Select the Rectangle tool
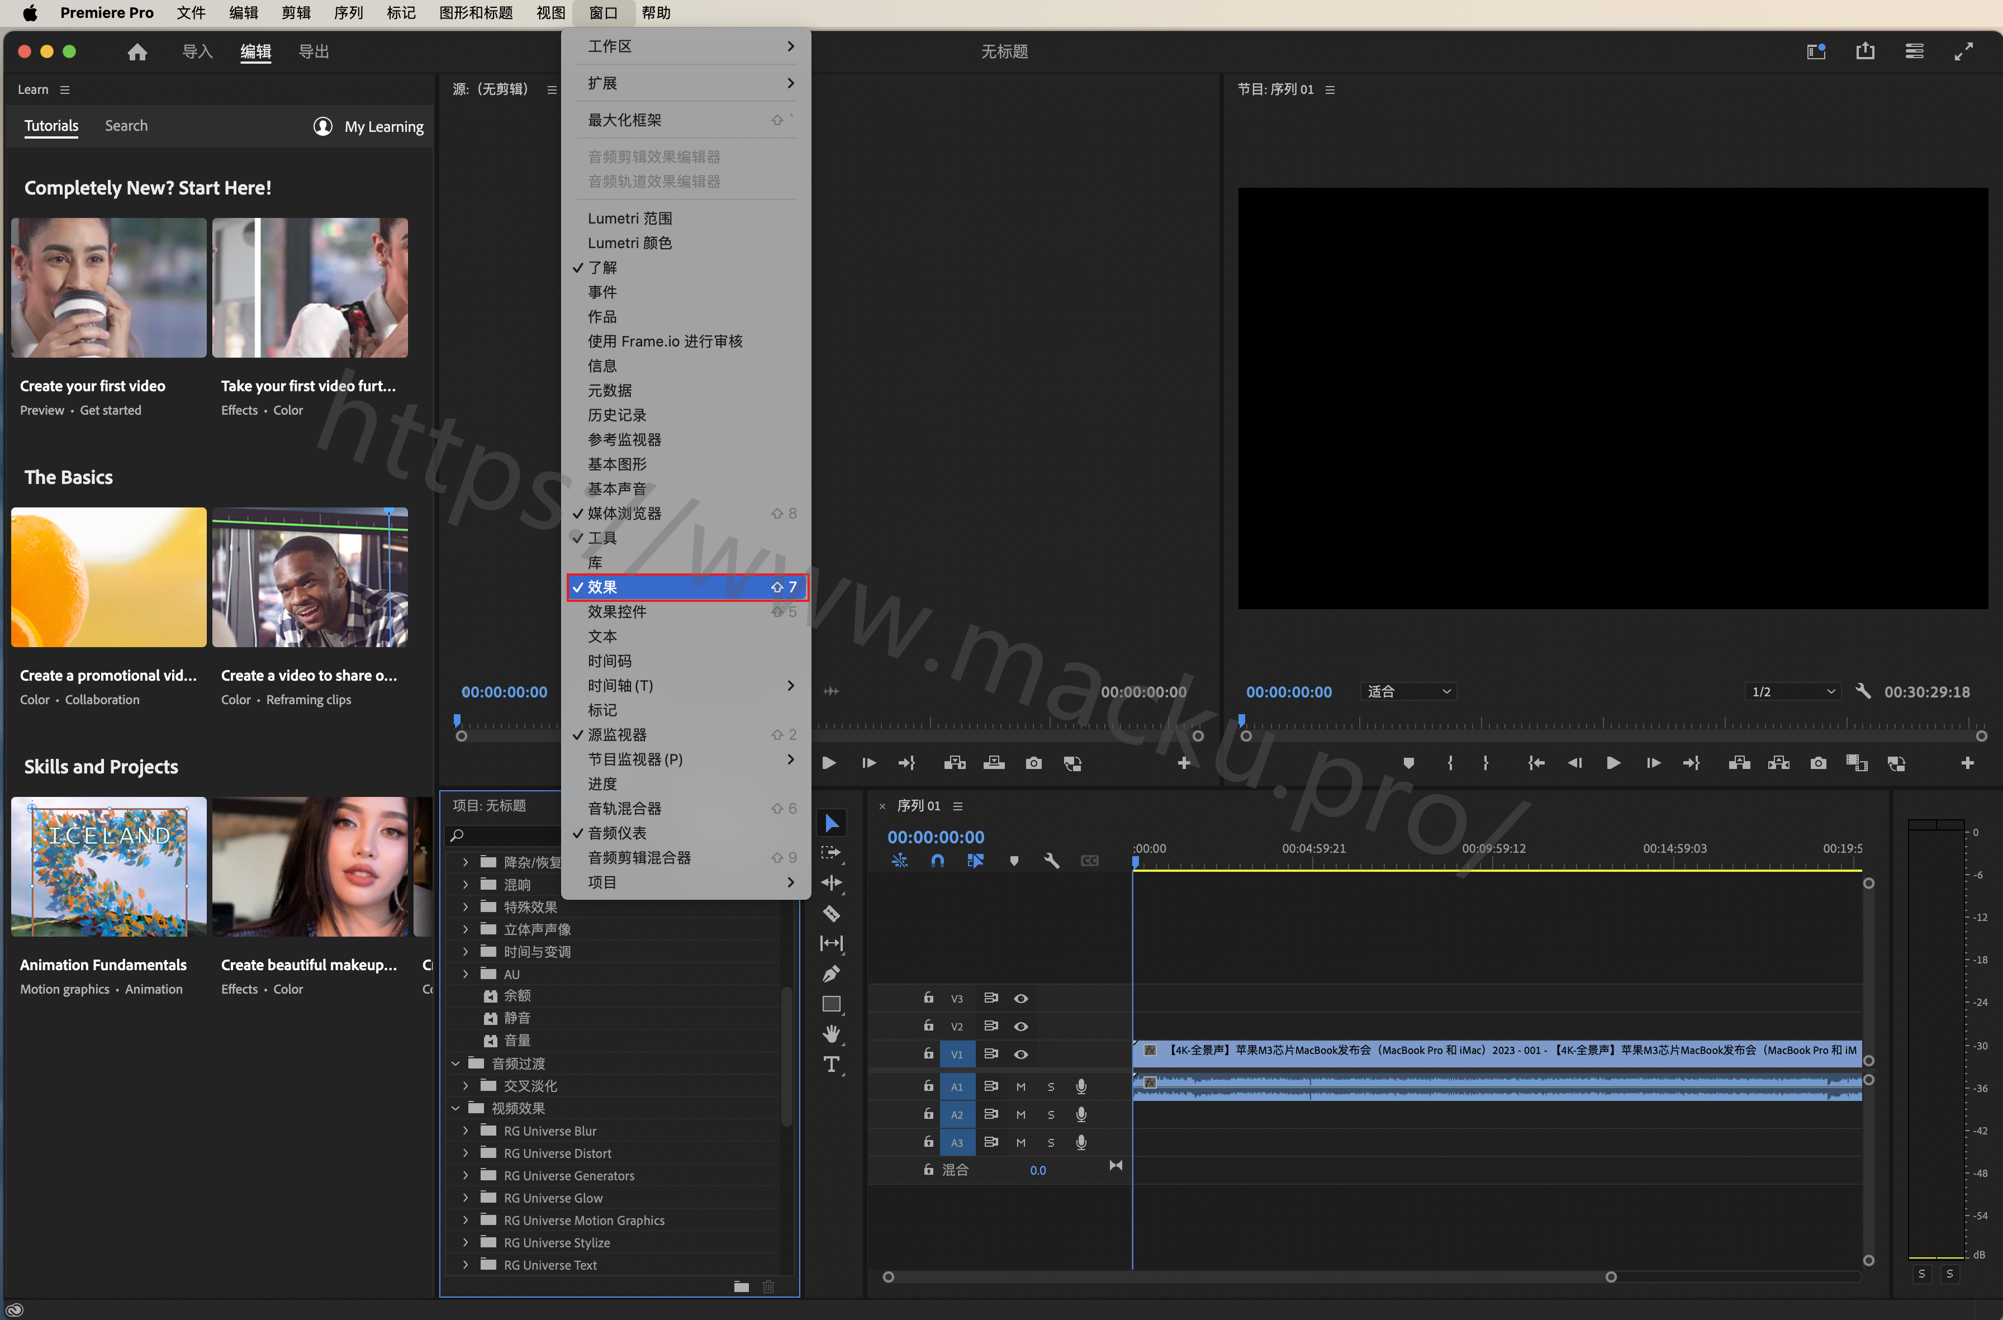 pos(832,1004)
